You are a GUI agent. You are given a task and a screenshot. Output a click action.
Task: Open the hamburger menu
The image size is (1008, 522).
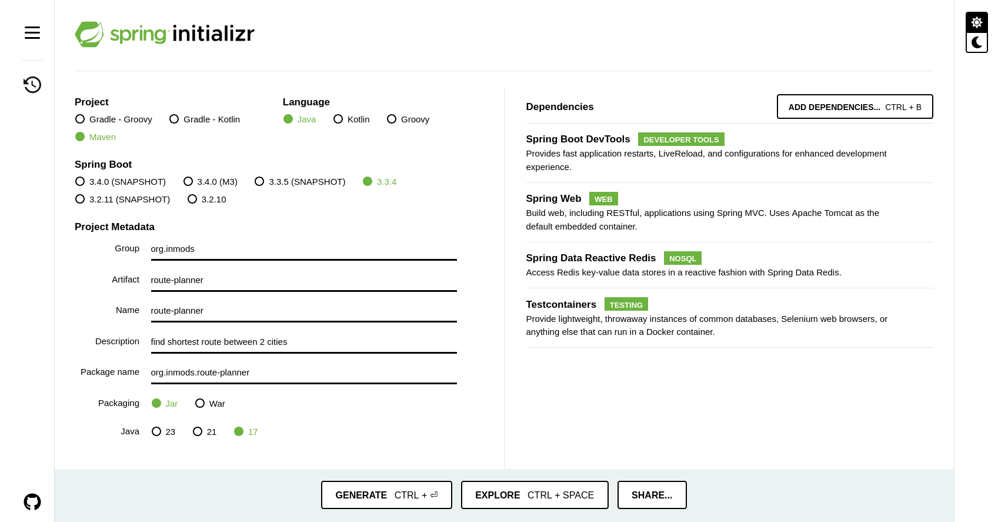pos(32,33)
